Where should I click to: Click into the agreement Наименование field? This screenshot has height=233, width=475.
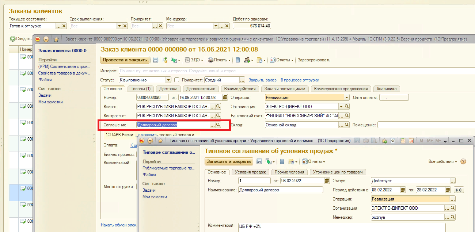pos(280,190)
